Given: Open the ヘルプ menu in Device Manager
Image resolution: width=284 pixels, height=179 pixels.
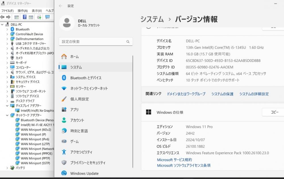Looking at the screenshot, I should 50,11.
